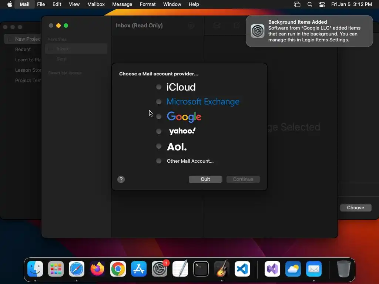The height and width of the screenshot is (284, 379).
Task: Open Stage Manager icon in menu bar
Action: coord(297,4)
